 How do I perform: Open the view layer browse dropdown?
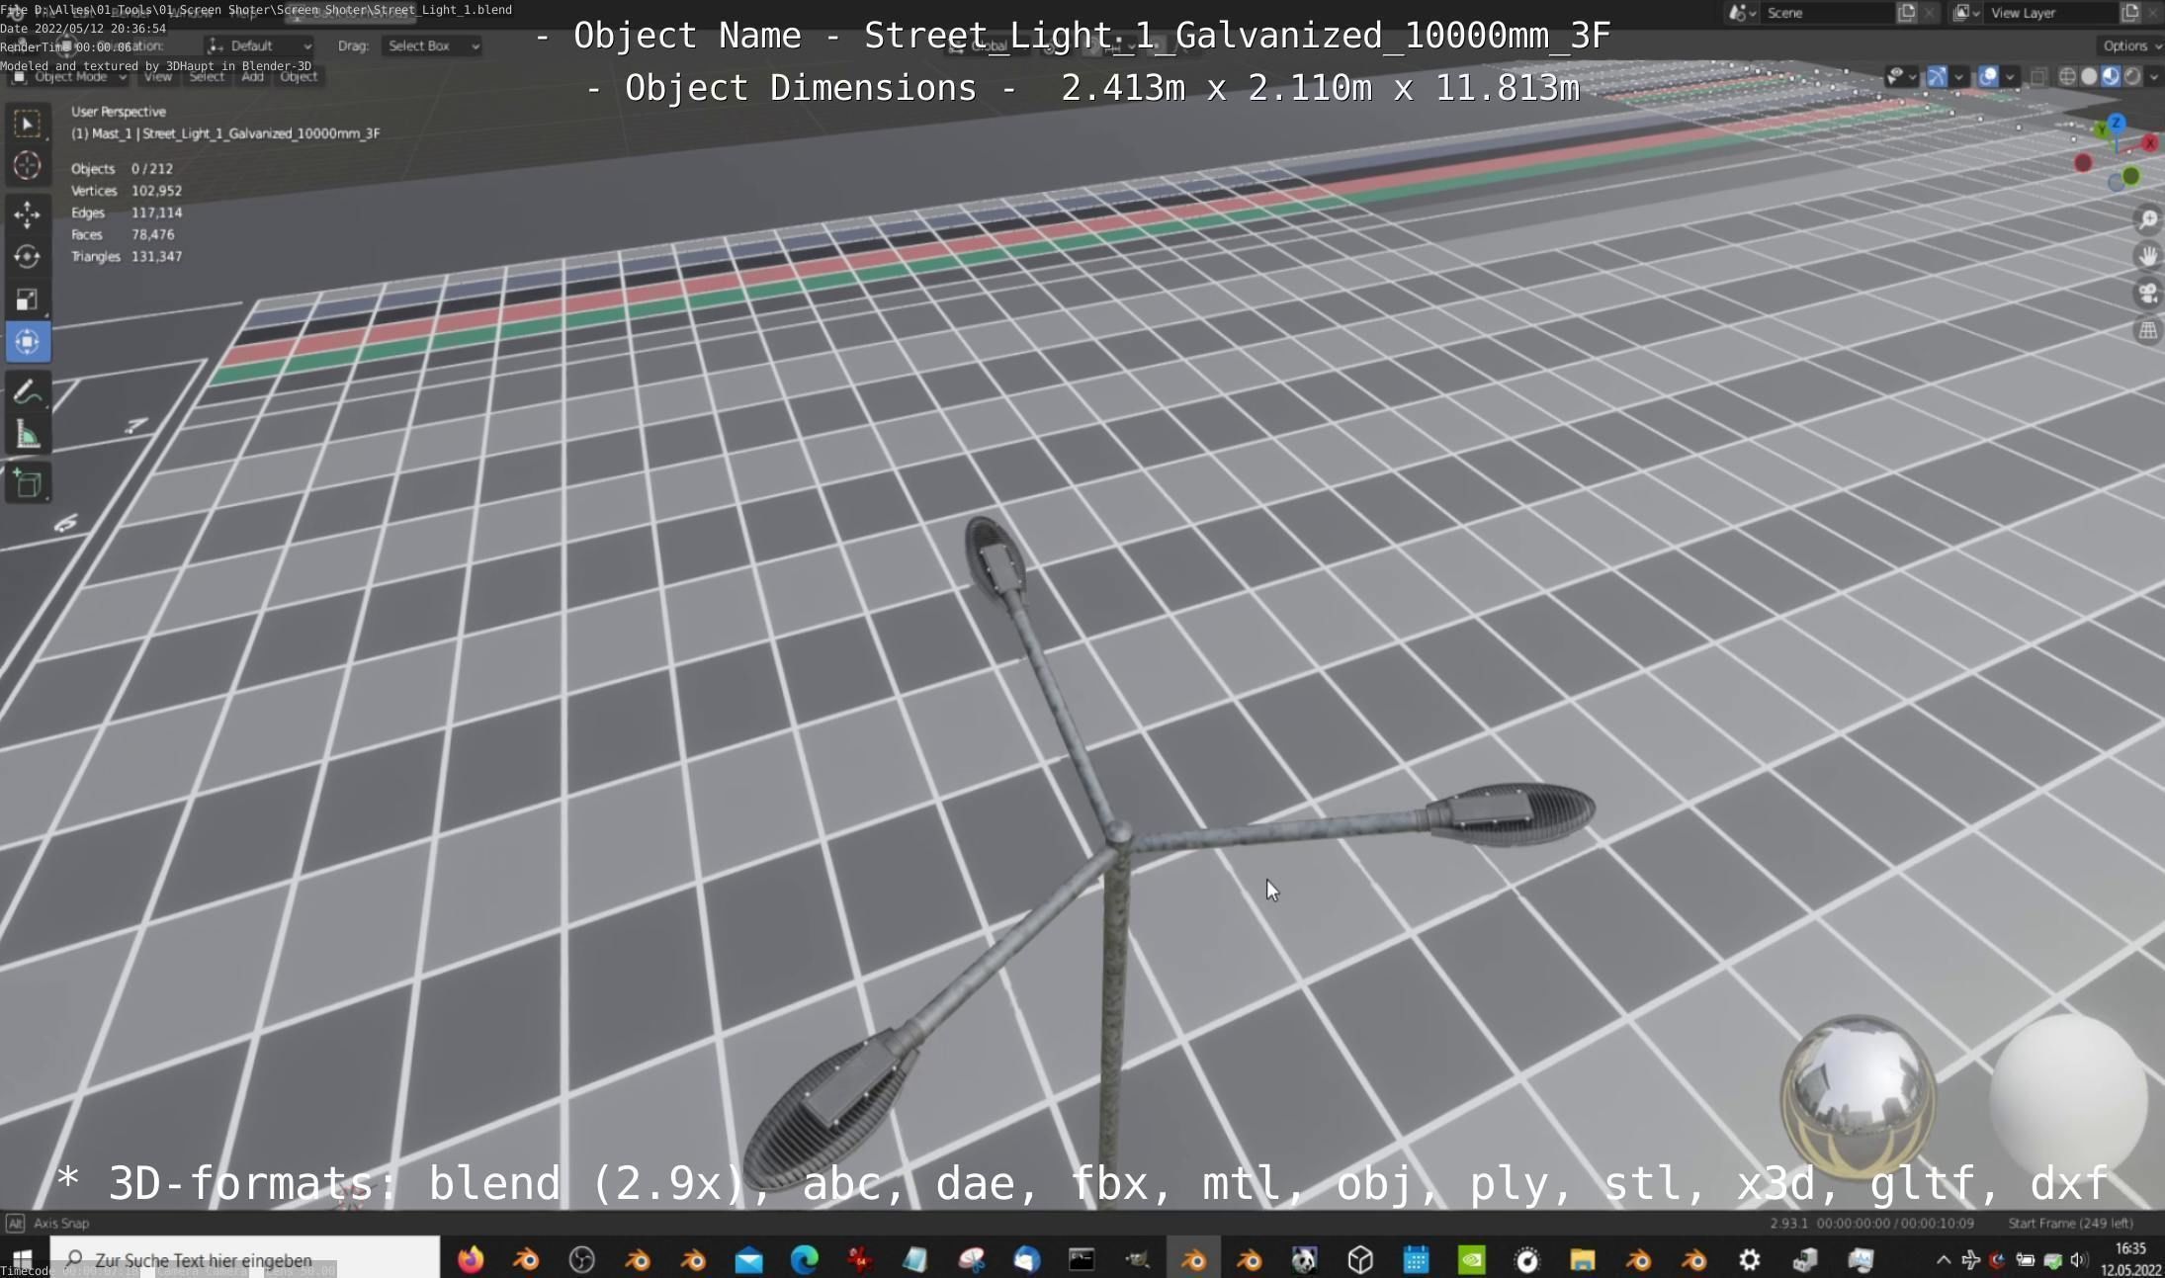point(1966,13)
